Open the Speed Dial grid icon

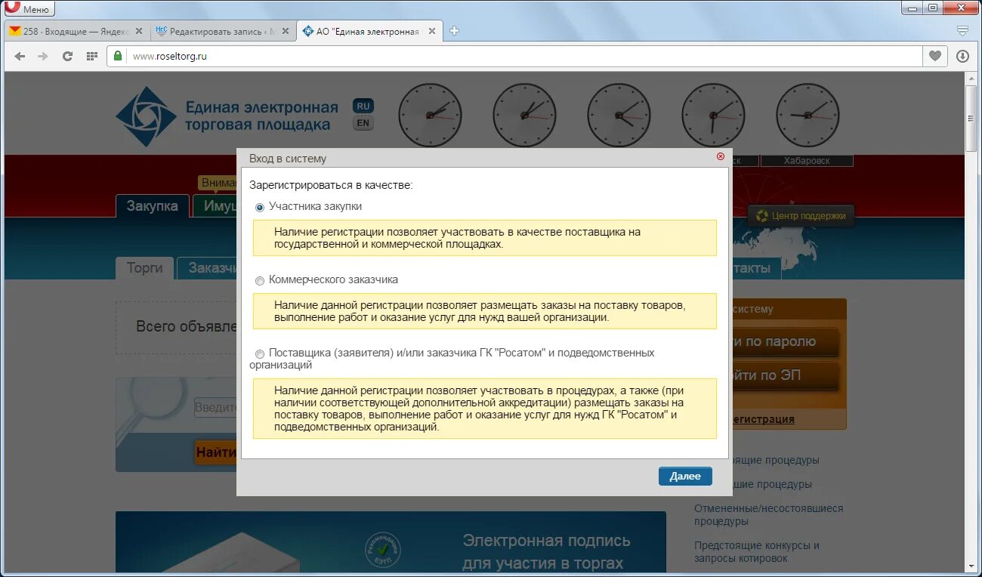91,56
